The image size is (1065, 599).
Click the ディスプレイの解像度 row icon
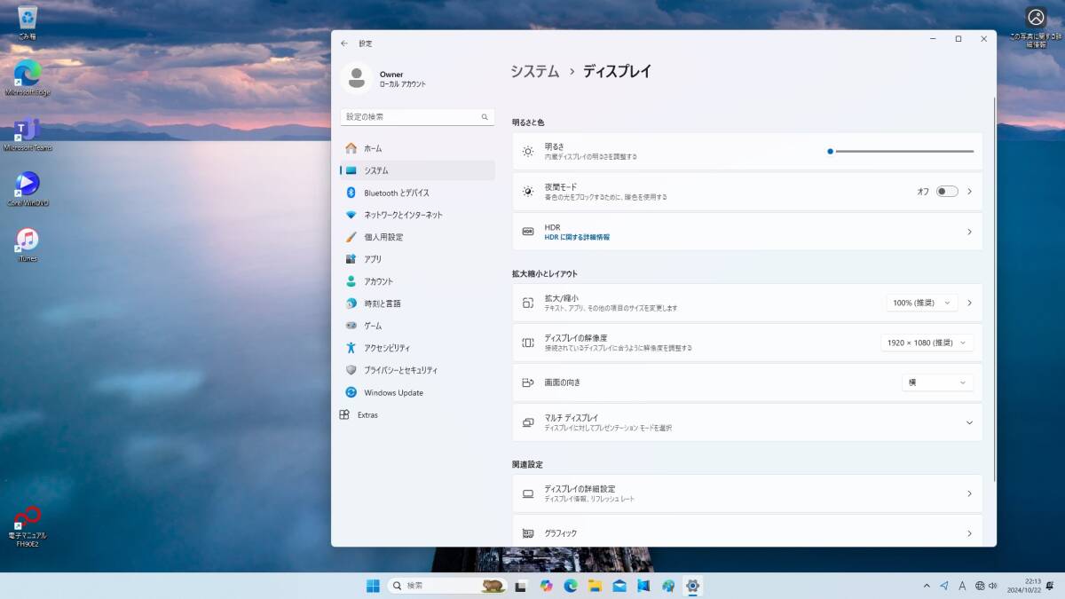pyautogui.click(x=528, y=343)
